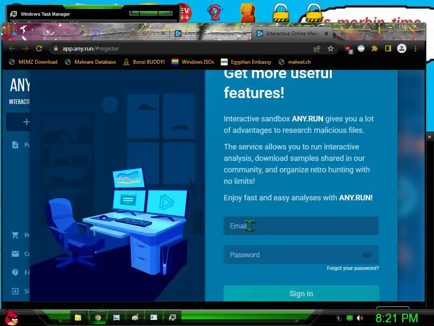Click Forgot your password link
Image resolution: width=434 pixels, height=326 pixels.
coord(353,268)
